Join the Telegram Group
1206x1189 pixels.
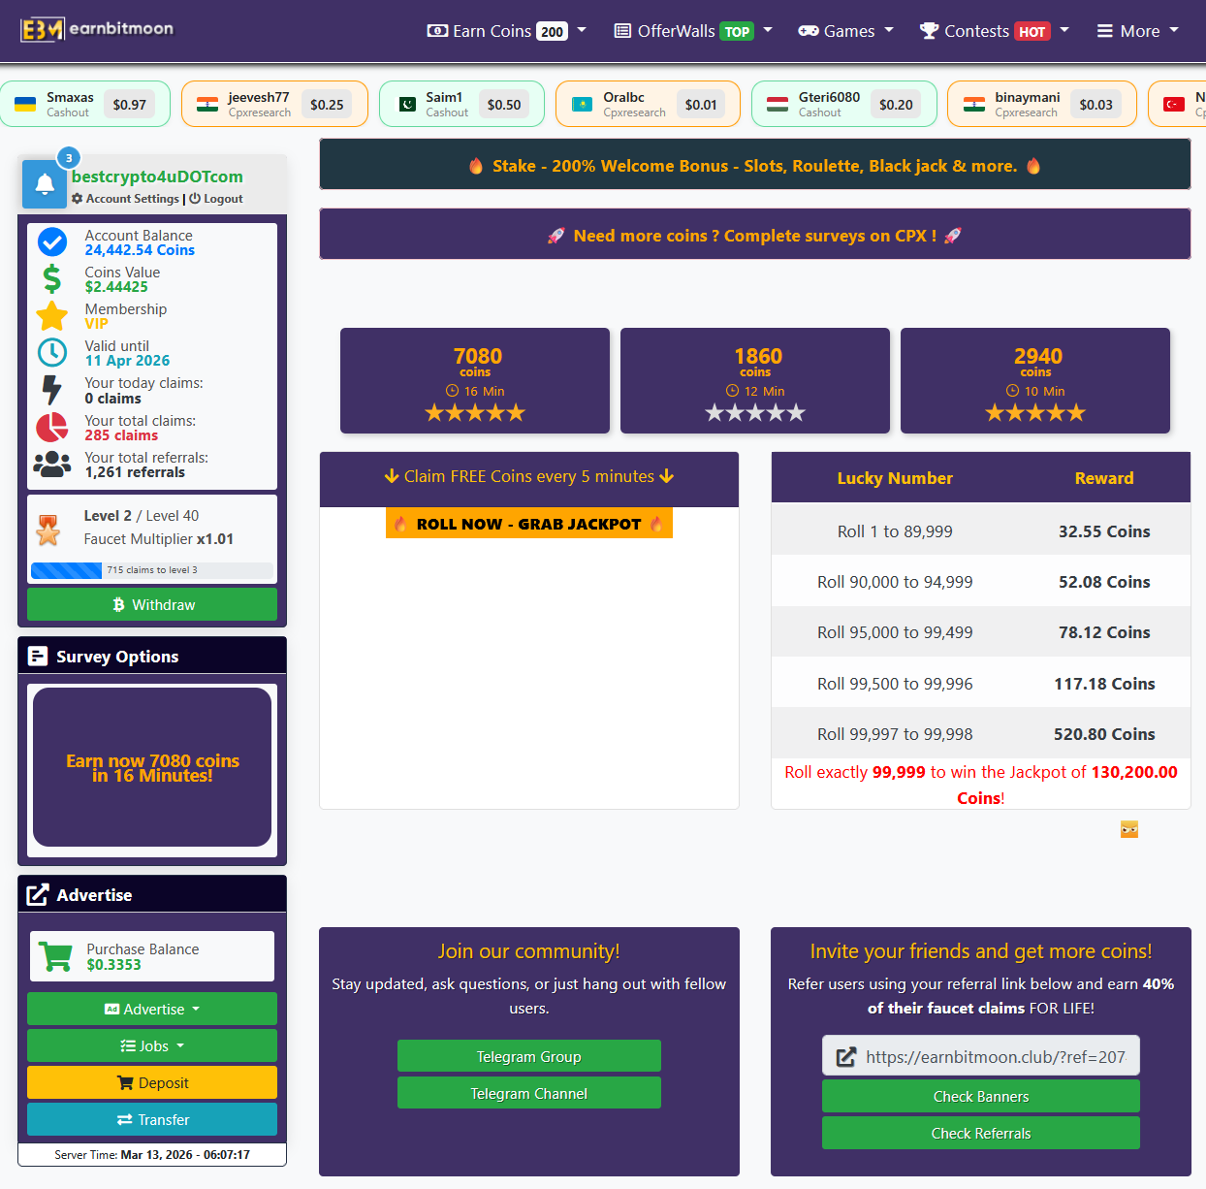point(528,1056)
